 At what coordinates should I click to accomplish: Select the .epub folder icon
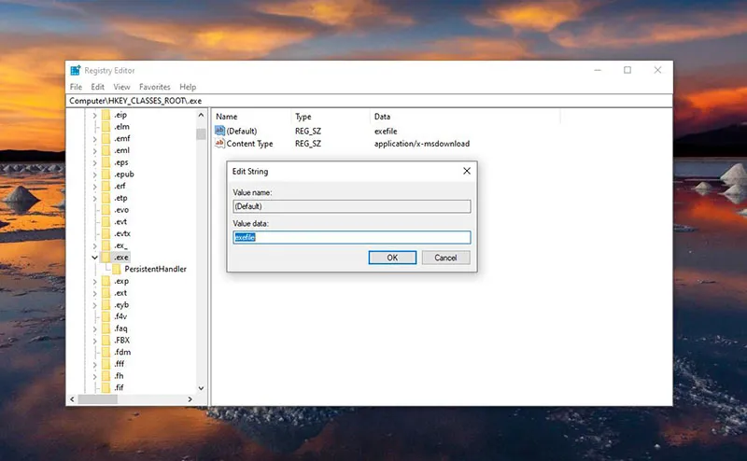[106, 174]
